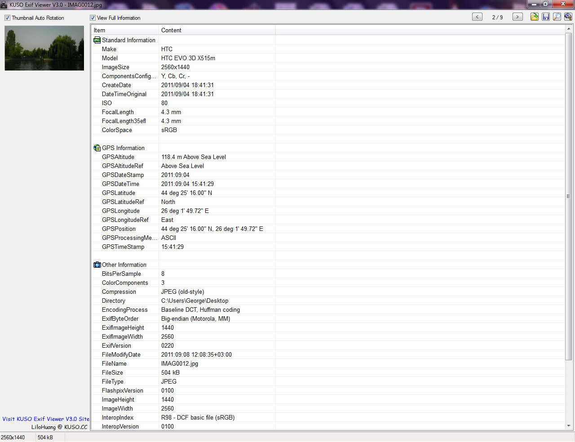Select the DateTimeOriginal row

coord(328,94)
